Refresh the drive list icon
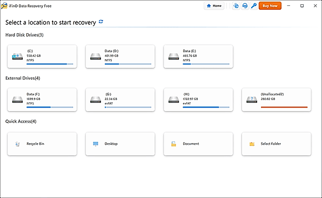 (x=101, y=22)
